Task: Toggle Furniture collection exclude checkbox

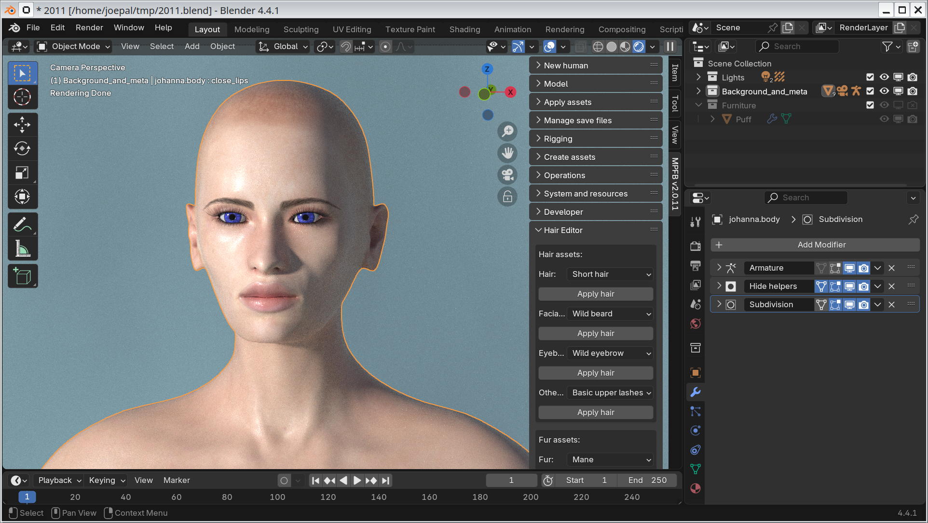Action: click(x=870, y=105)
